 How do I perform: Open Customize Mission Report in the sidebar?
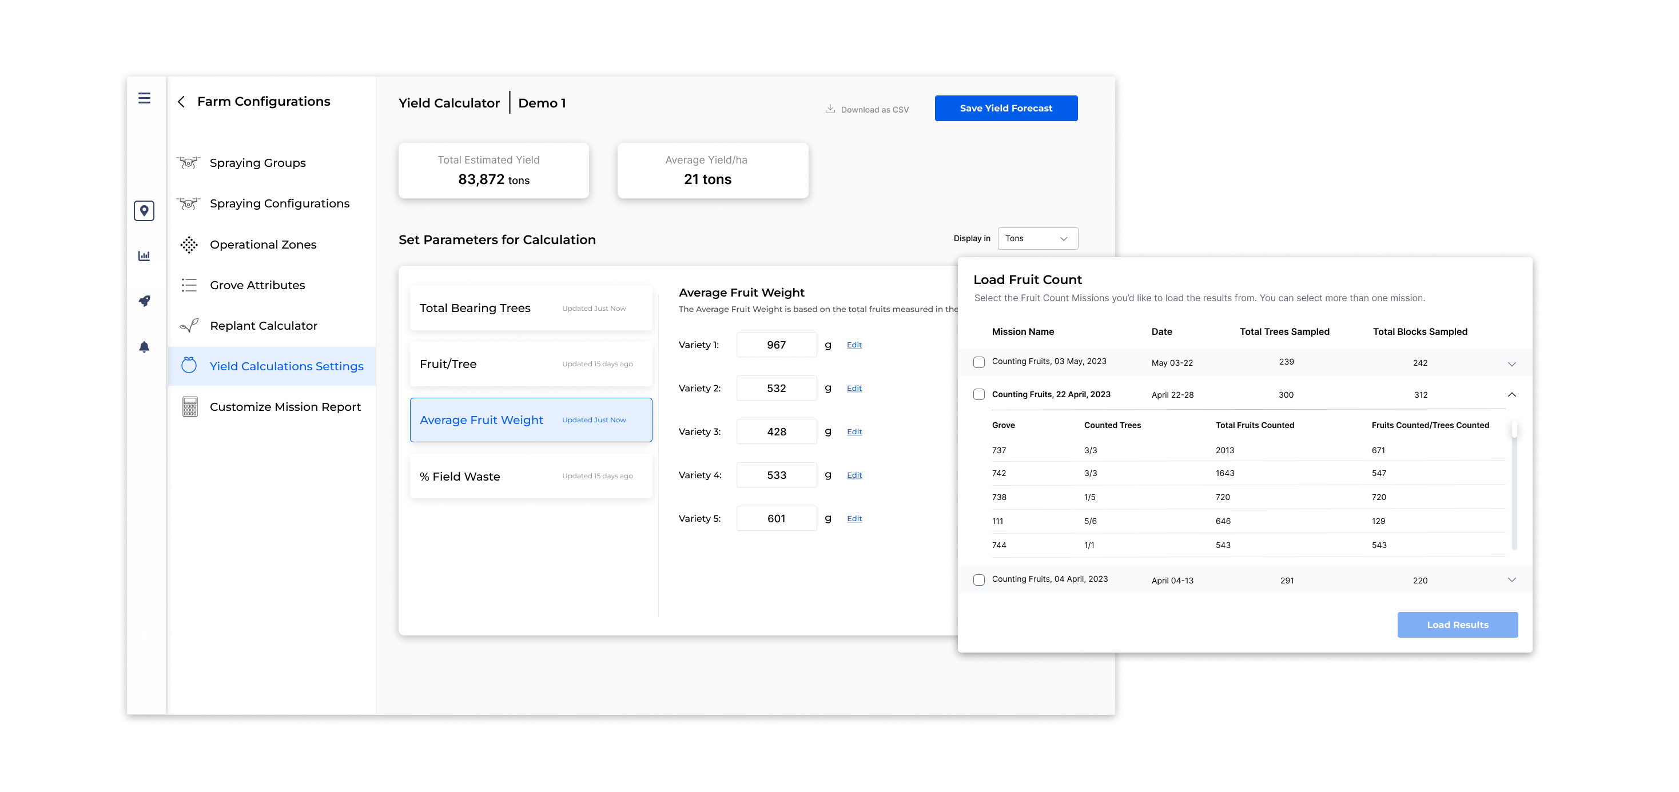[285, 406]
